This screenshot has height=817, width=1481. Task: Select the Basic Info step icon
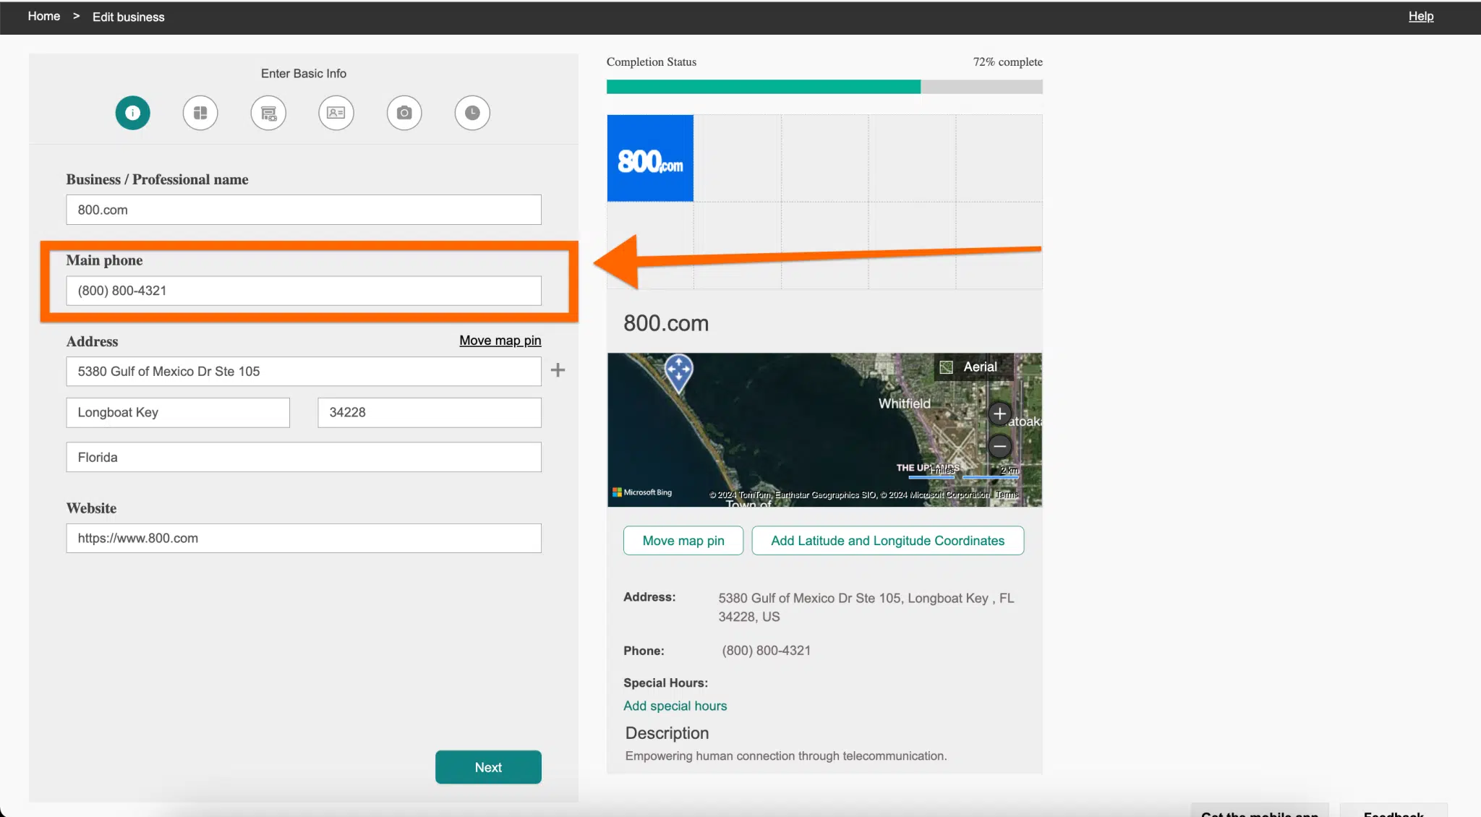[x=132, y=113]
